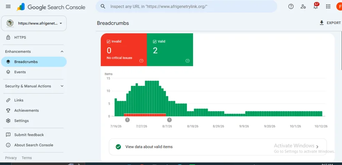This screenshot has width=342, height=165.
Task: Open the account avatar menu
Action: (339, 7)
